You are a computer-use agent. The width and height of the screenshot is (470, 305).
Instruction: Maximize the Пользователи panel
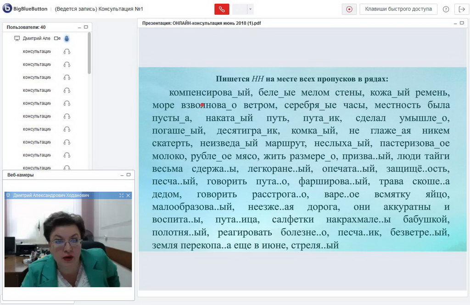click(86, 28)
